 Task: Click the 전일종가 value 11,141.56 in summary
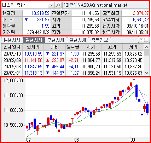[x=90, y=13]
